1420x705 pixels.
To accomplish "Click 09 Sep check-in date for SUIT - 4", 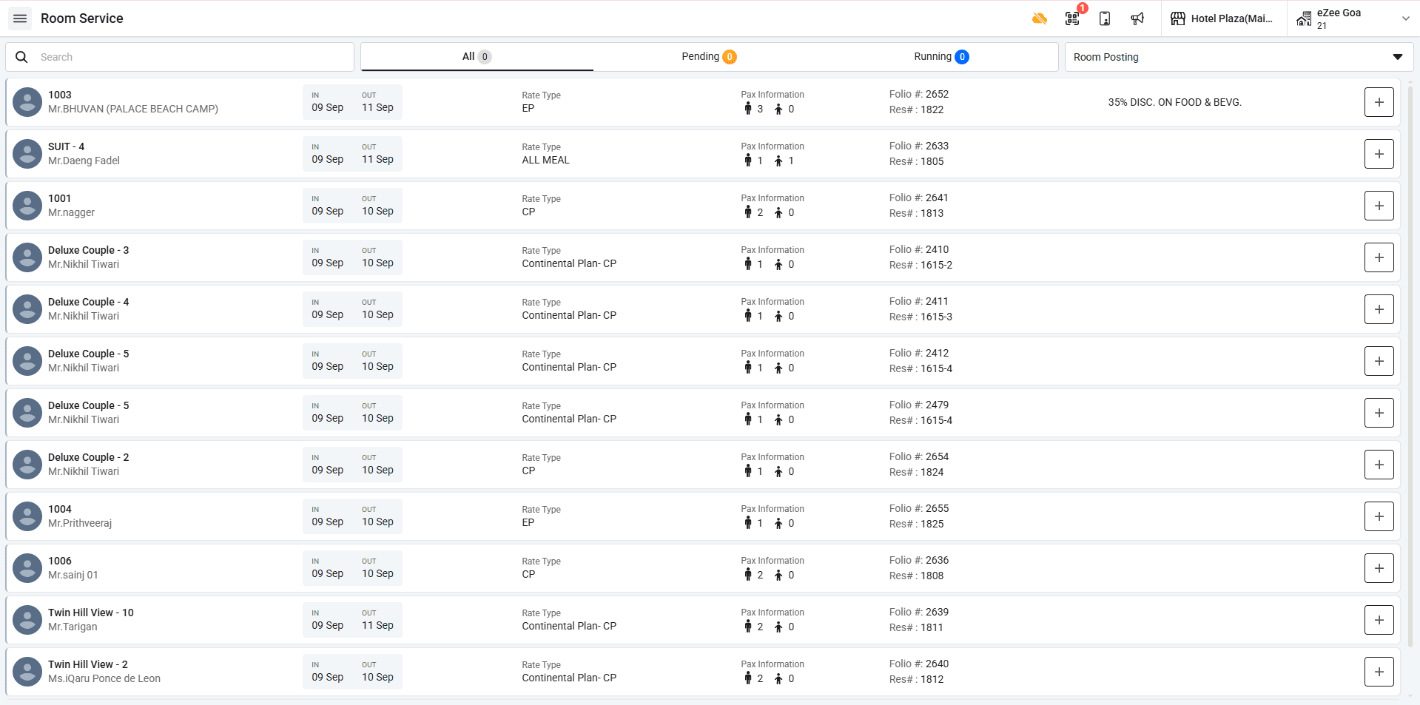I will coord(327,159).
